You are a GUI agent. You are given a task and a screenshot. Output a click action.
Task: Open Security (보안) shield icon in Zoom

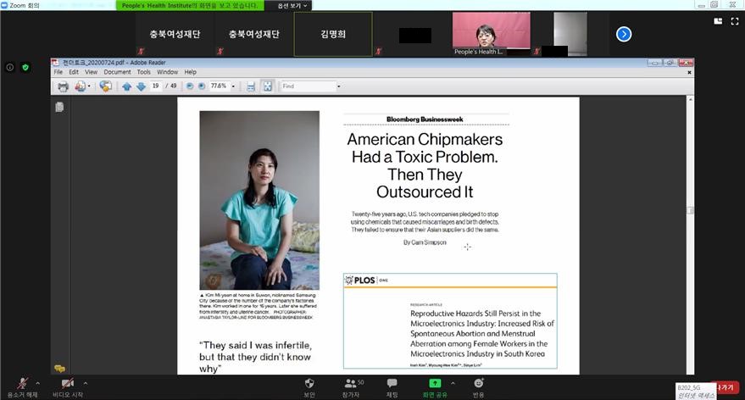[309, 387]
